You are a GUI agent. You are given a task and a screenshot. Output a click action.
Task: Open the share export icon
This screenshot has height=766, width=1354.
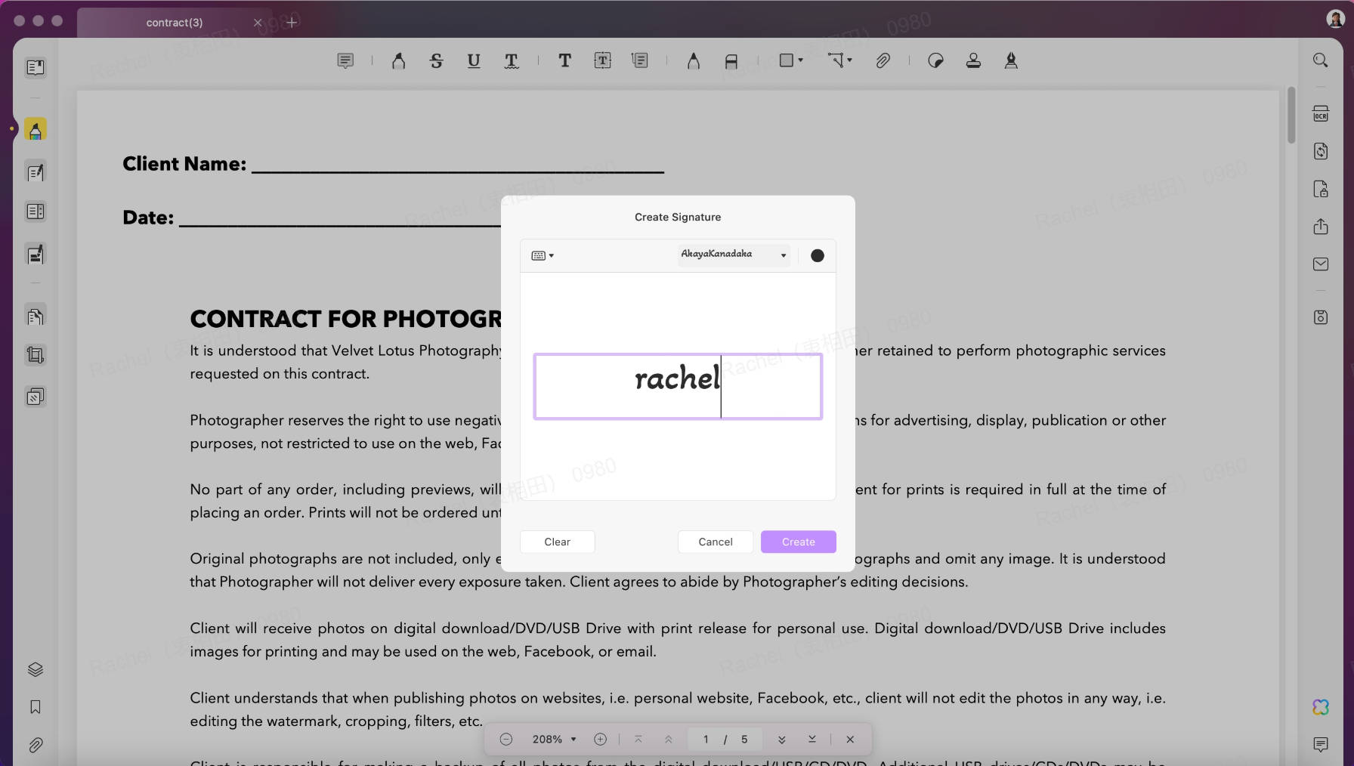(x=1321, y=227)
